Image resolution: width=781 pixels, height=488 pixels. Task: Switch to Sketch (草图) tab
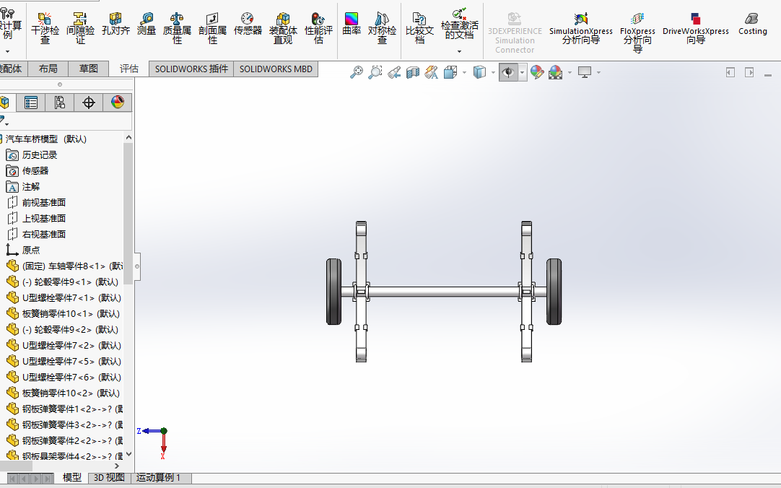click(89, 69)
